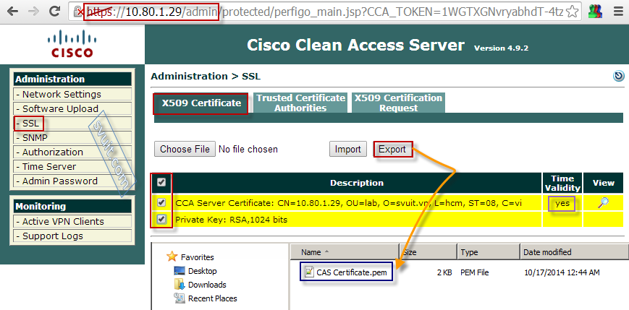
Task: Click the '2 KB' size cell
Action: tap(444, 272)
